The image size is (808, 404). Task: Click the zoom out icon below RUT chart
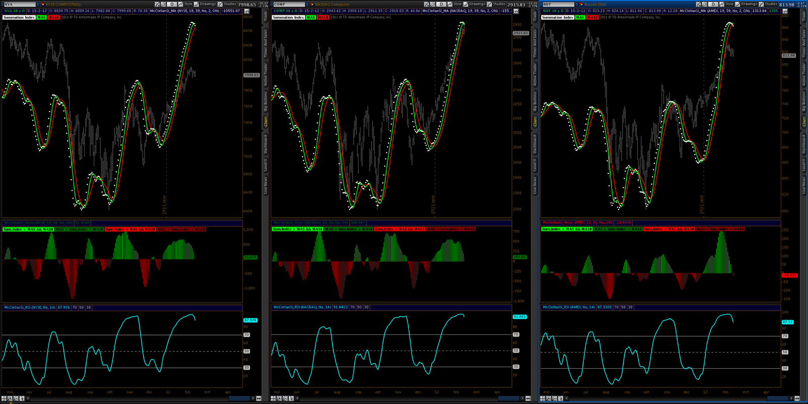(x=554, y=398)
